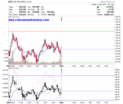Click the 124.50 price axis label
The image size is (123, 104).
pos(118,62)
